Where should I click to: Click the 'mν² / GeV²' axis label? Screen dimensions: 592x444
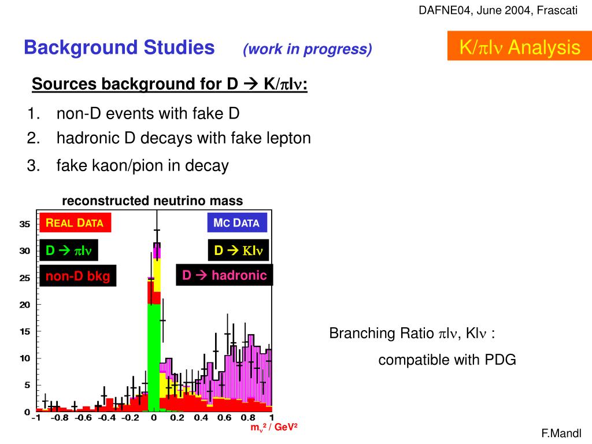pyautogui.click(x=274, y=427)
